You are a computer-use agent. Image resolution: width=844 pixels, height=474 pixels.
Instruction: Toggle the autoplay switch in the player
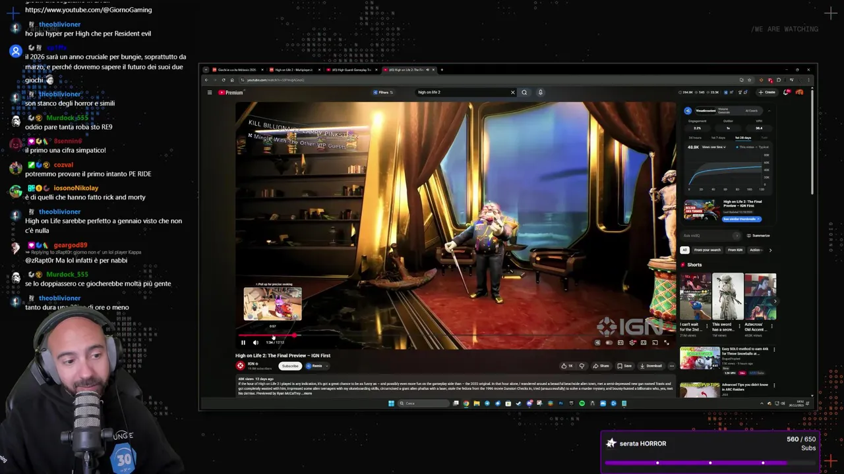click(609, 342)
